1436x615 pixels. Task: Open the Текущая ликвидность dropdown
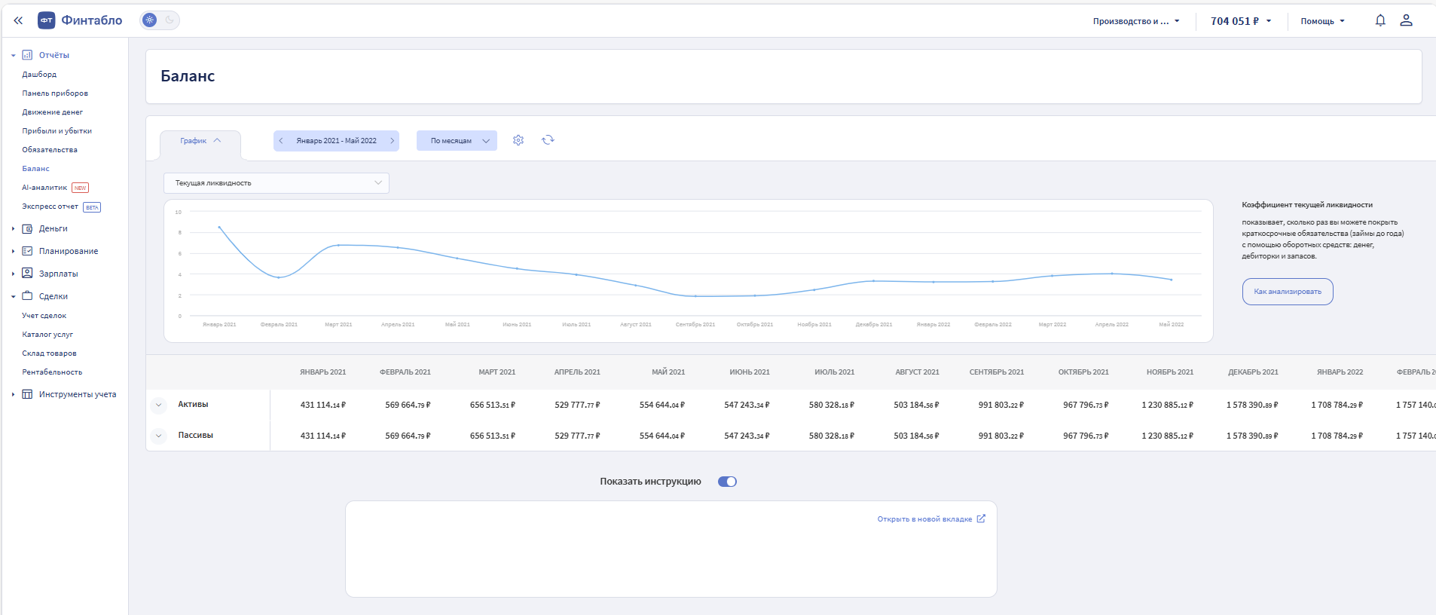click(x=276, y=183)
